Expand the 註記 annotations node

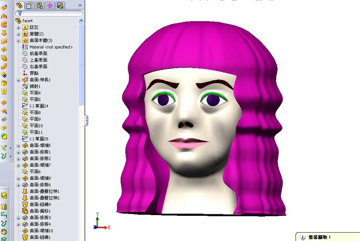click(x=19, y=27)
